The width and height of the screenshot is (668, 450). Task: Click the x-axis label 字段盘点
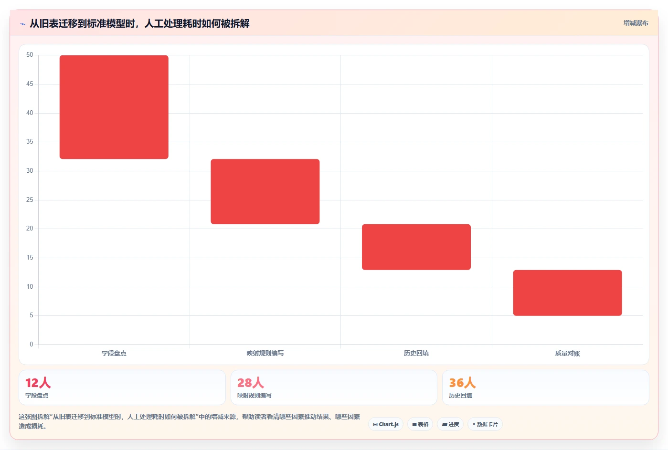pyautogui.click(x=114, y=353)
